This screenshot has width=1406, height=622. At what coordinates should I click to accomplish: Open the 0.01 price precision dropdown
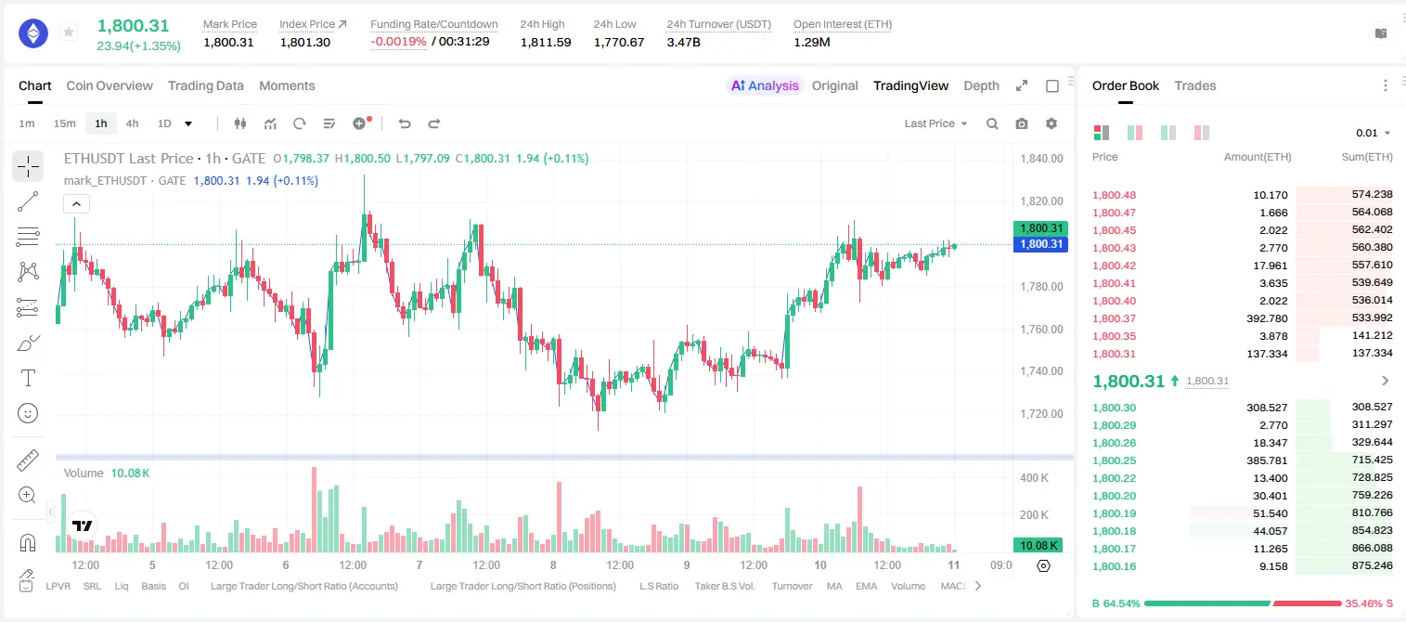(x=1374, y=134)
